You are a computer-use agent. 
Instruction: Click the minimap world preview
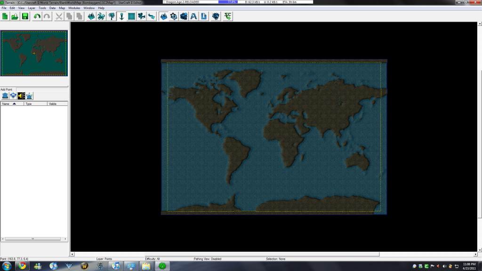(x=34, y=53)
